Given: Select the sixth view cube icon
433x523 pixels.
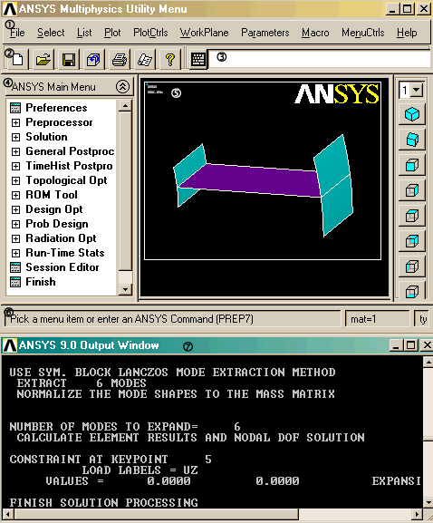Looking at the screenshot, I should (412, 241).
